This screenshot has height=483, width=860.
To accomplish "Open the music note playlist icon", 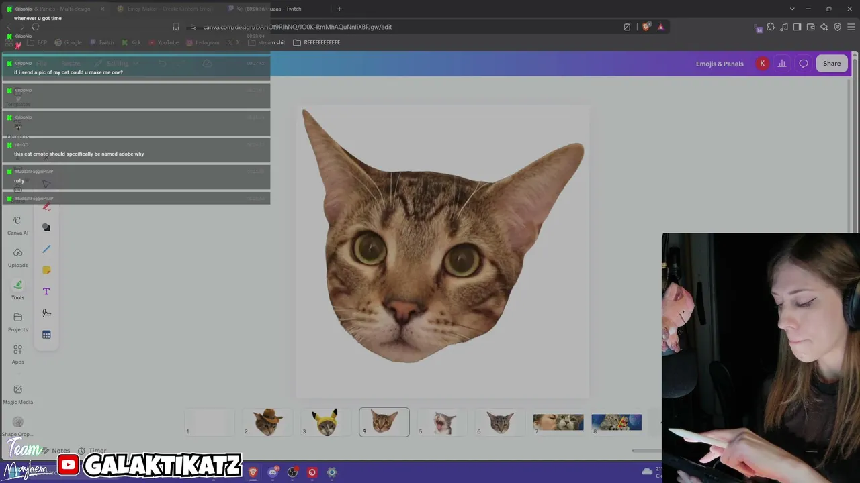I will (x=784, y=27).
